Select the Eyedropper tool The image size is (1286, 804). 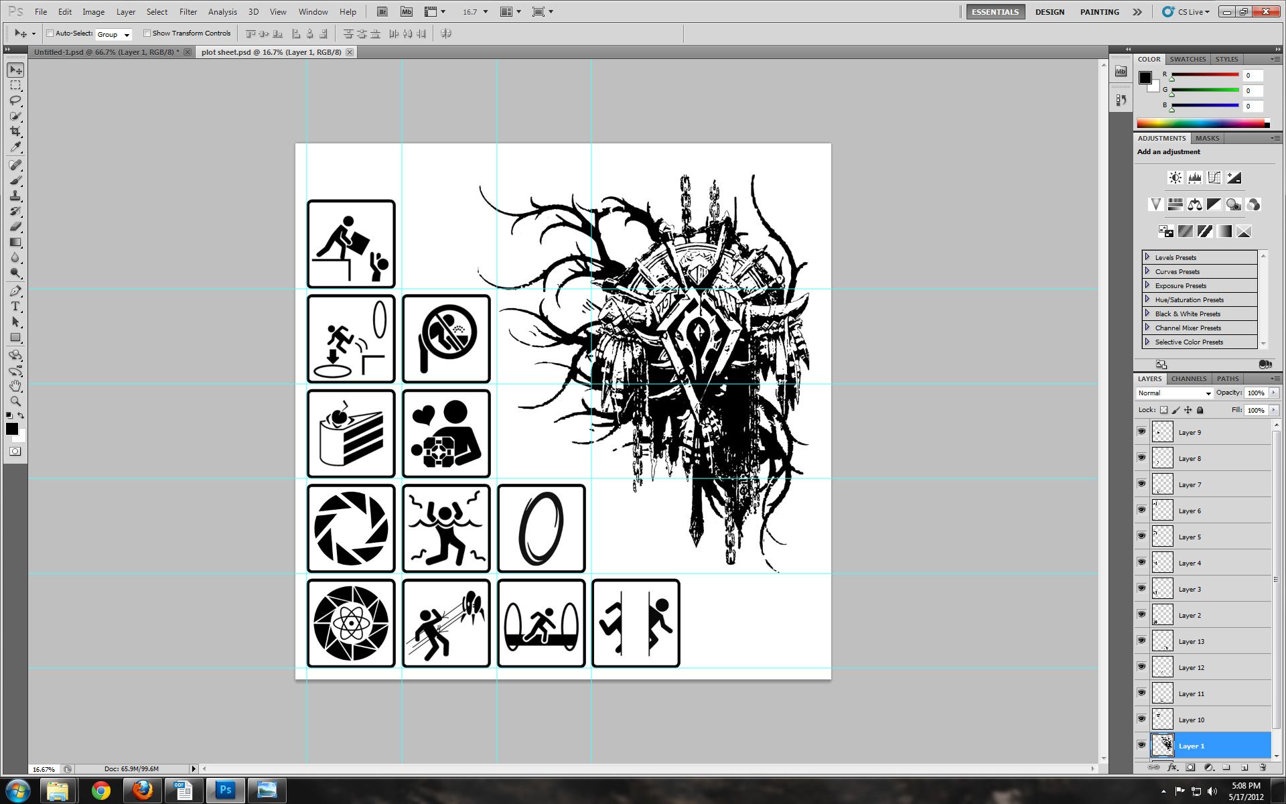pos(15,147)
